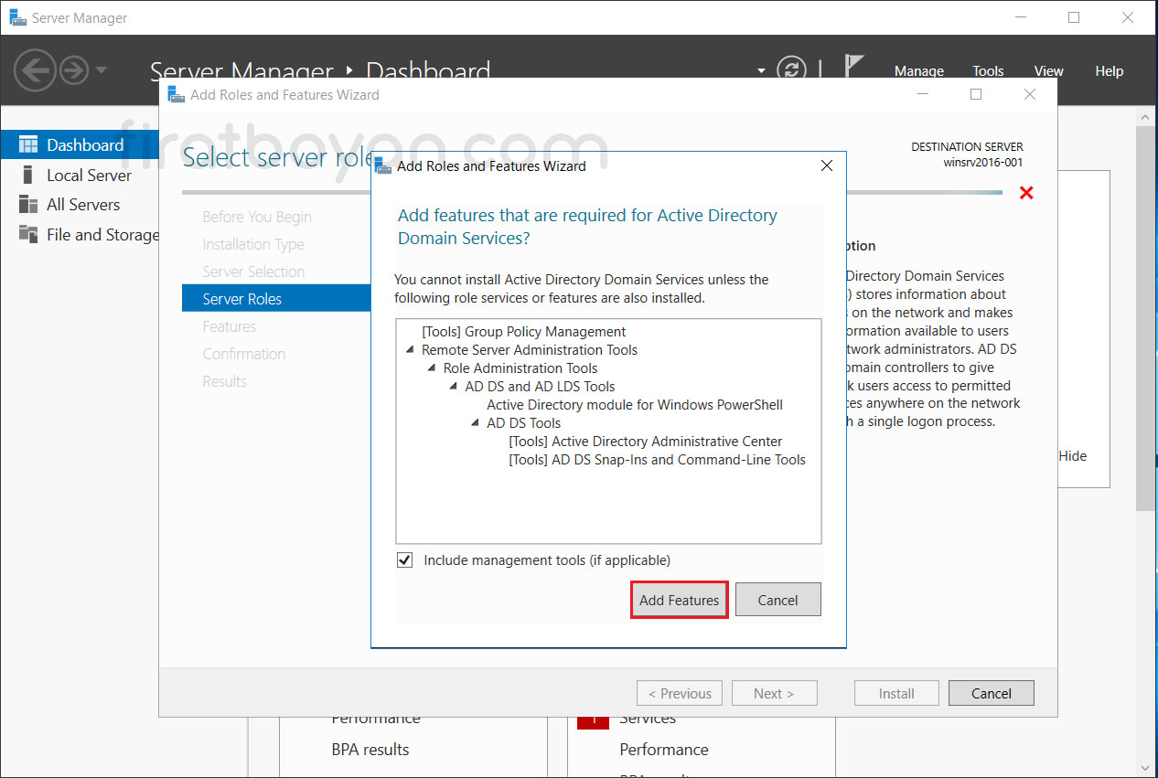Go to Server Selection step
The image size is (1158, 778).
253,272
